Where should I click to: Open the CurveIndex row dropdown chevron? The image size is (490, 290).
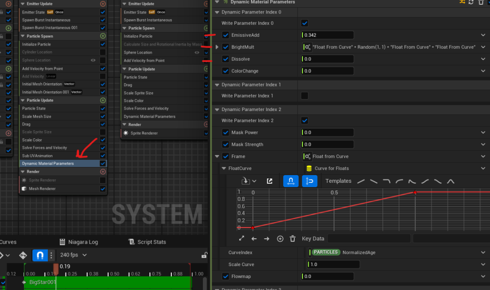[x=483, y=253]
